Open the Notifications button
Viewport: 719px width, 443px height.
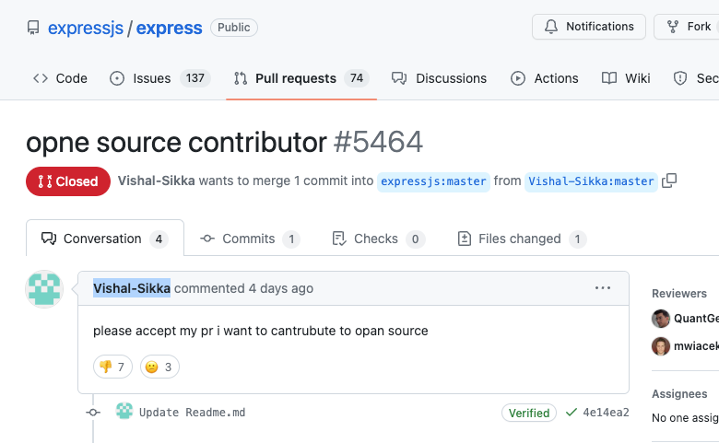click(x=588, y=27)
